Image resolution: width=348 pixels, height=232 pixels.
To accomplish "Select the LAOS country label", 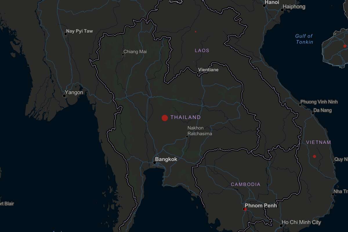I will 202,50.
